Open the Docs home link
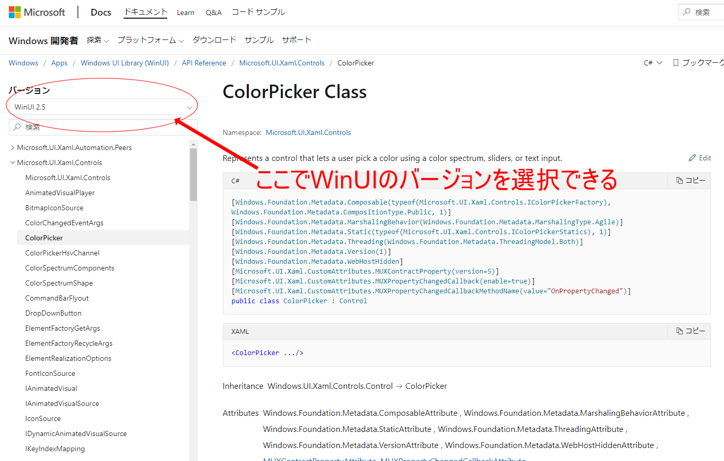This screenshot has height=461, width=724. click(101, 12)
